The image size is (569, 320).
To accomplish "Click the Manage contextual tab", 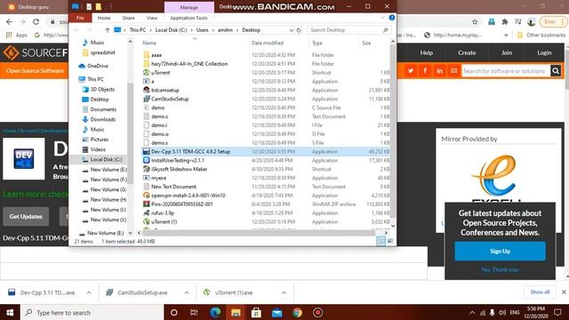I will (189, 7).
